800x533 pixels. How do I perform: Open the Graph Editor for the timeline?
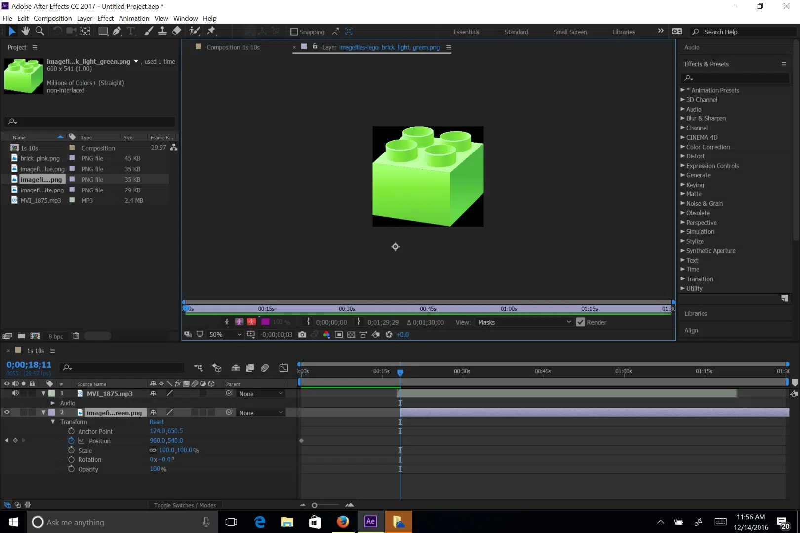pyautogui.click(x=284, y=368)
